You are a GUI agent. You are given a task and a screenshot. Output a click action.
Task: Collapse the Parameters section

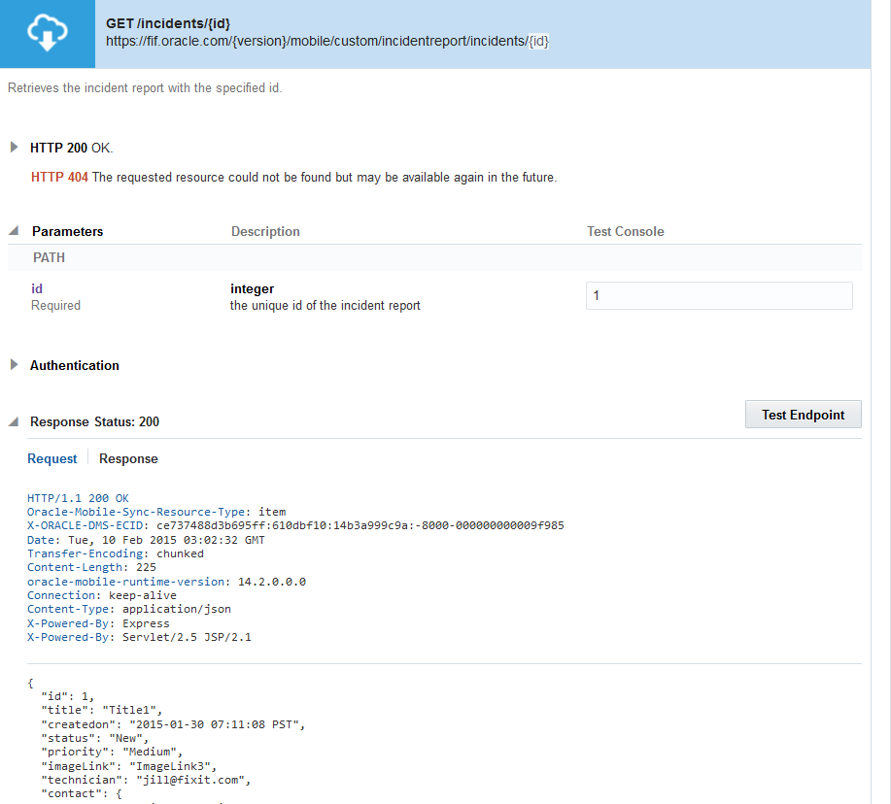[14, 231]
